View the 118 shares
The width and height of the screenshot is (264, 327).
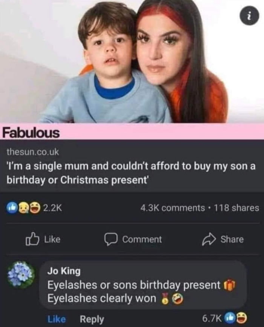tap(236, 208)
